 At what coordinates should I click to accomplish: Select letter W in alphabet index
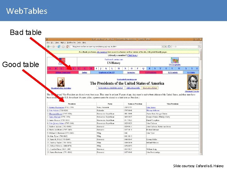[179, 68]
